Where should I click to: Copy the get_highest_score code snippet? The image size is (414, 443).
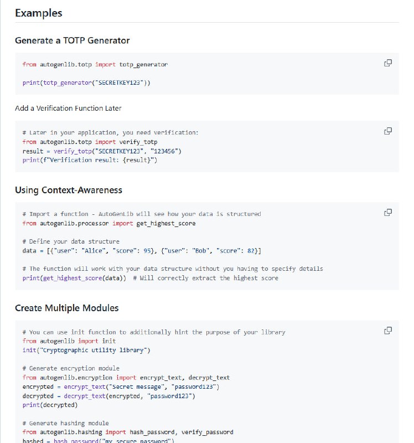coord(388,213)
